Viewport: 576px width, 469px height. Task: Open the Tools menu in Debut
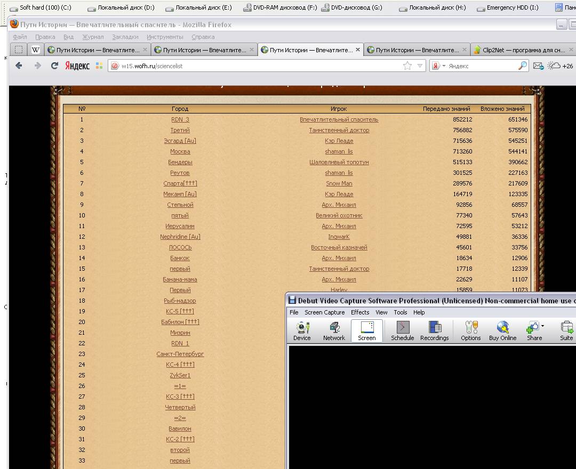pyautogui.click(x=401, y=312)
